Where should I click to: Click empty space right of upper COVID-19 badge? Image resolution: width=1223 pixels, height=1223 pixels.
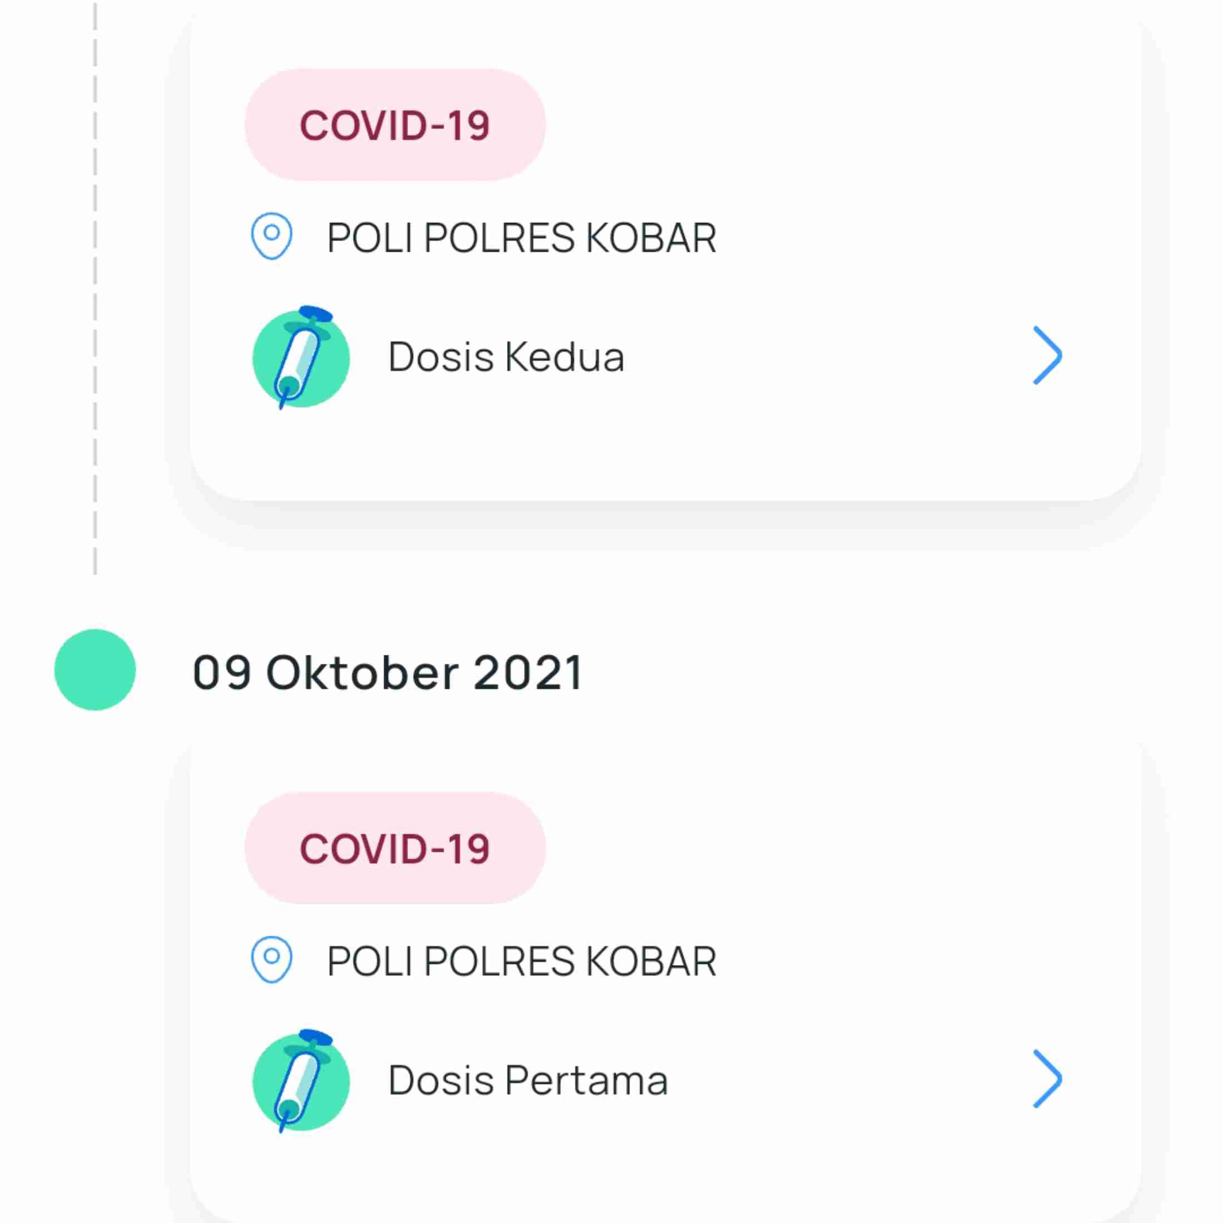click(823, 125)
